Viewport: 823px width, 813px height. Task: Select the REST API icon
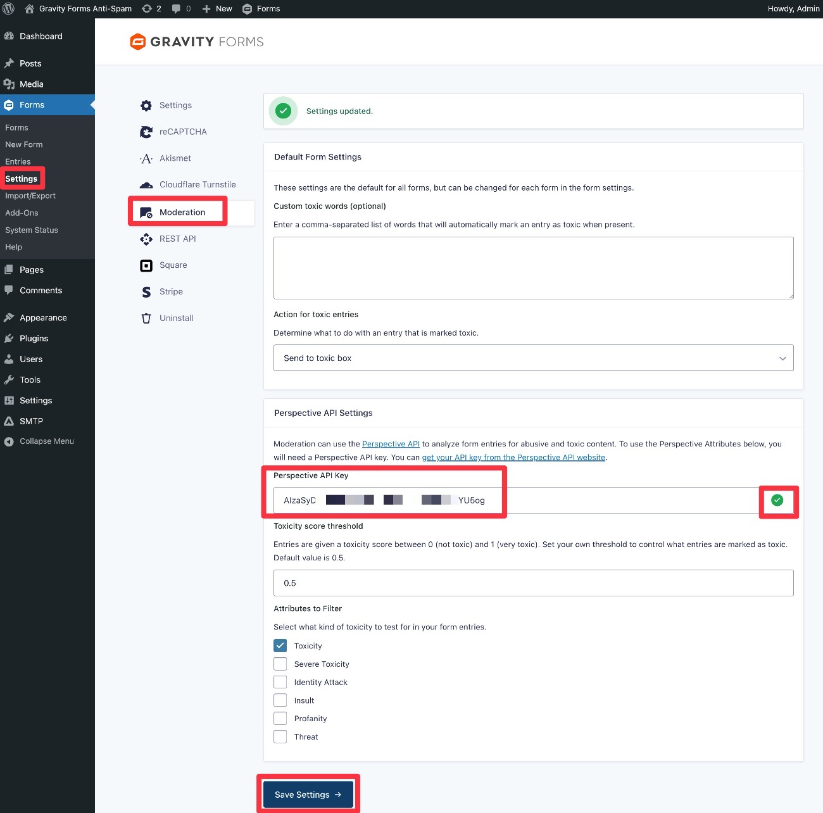tap(146, 239)
